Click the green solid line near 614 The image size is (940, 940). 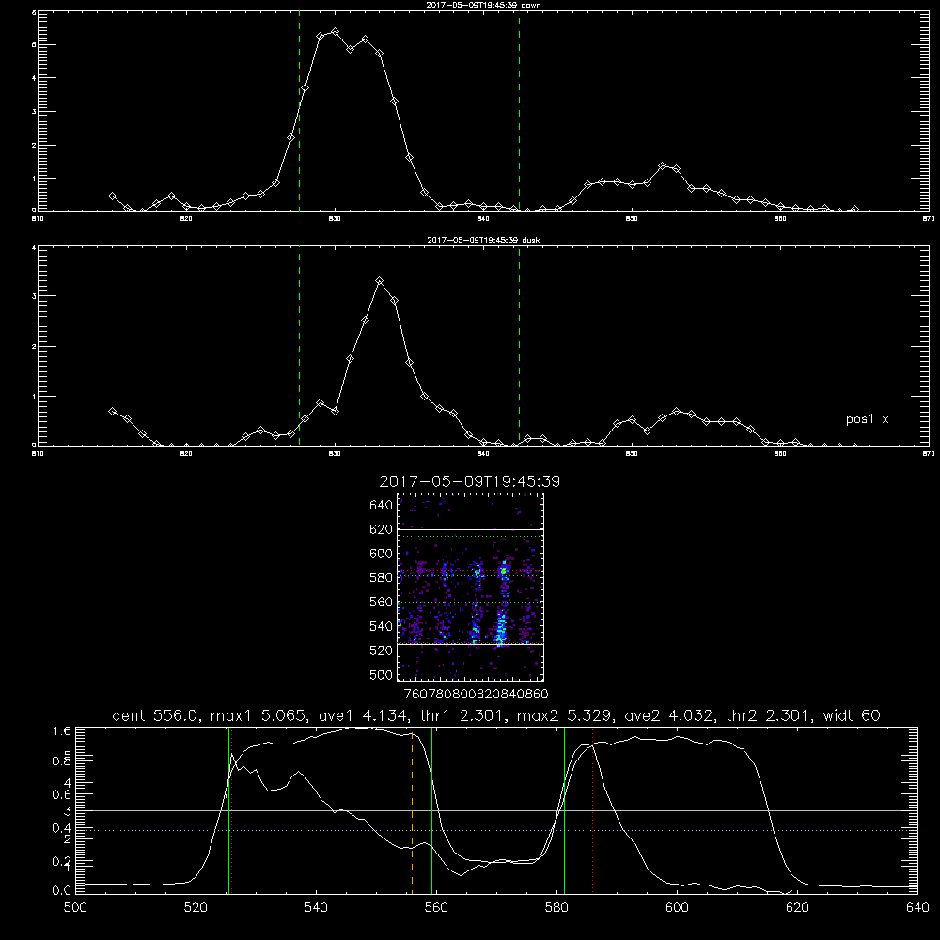[x=760, y=810]
